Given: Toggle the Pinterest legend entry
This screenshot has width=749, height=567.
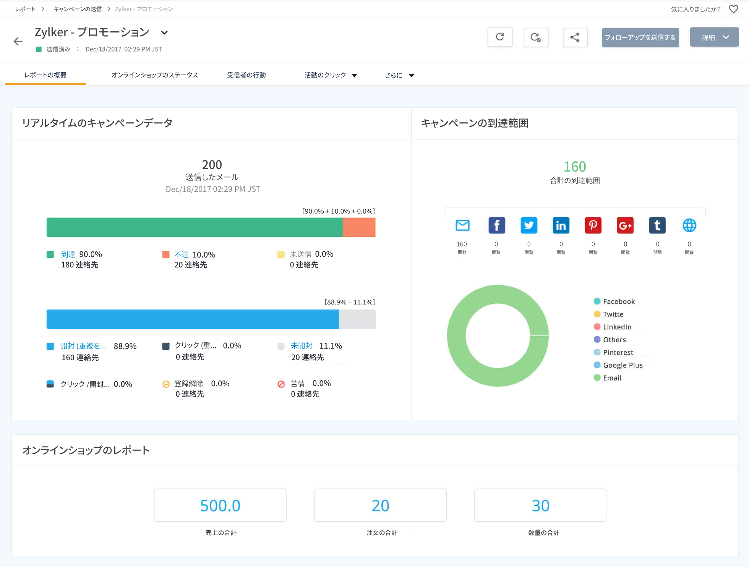Looking at the screenshot, I should pos(614,352).
